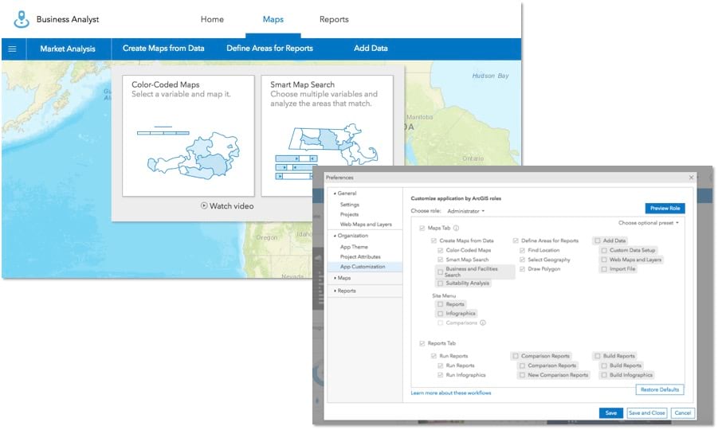Enable the Custom Data Setup checkbox
This screenshot has height=430, width=718.
(x=604, y=251)
